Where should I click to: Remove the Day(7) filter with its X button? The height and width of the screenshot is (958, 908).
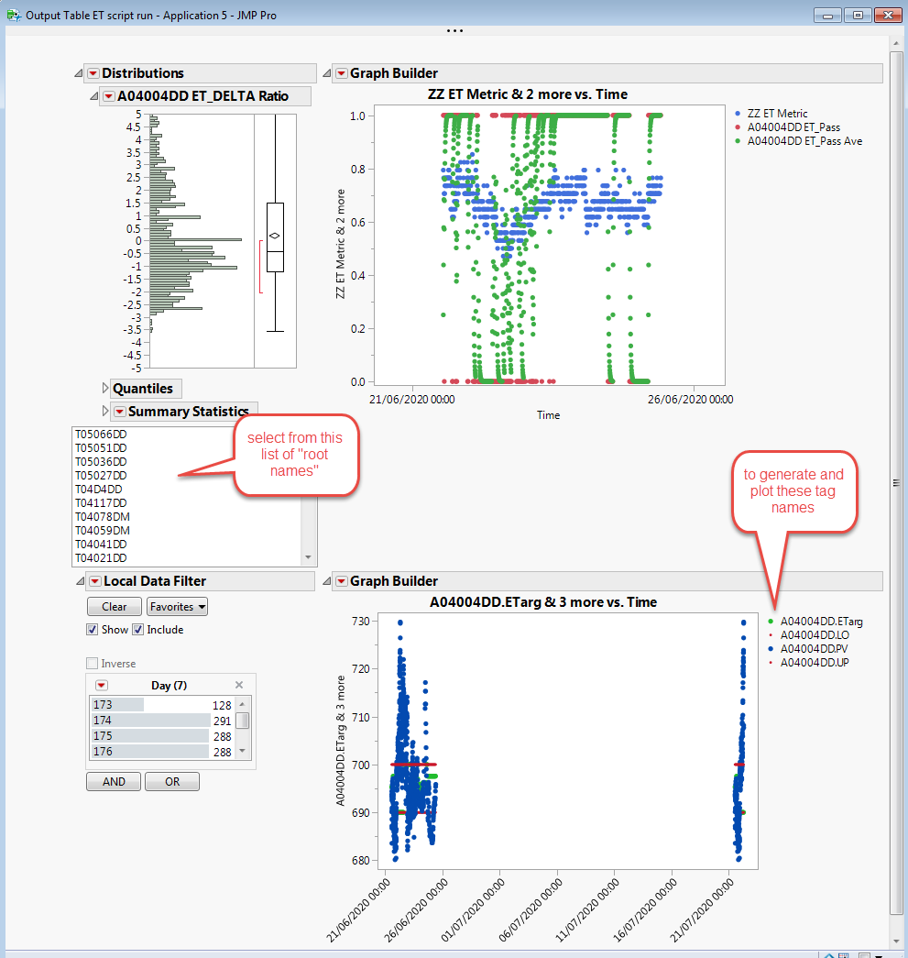[239, 685]
